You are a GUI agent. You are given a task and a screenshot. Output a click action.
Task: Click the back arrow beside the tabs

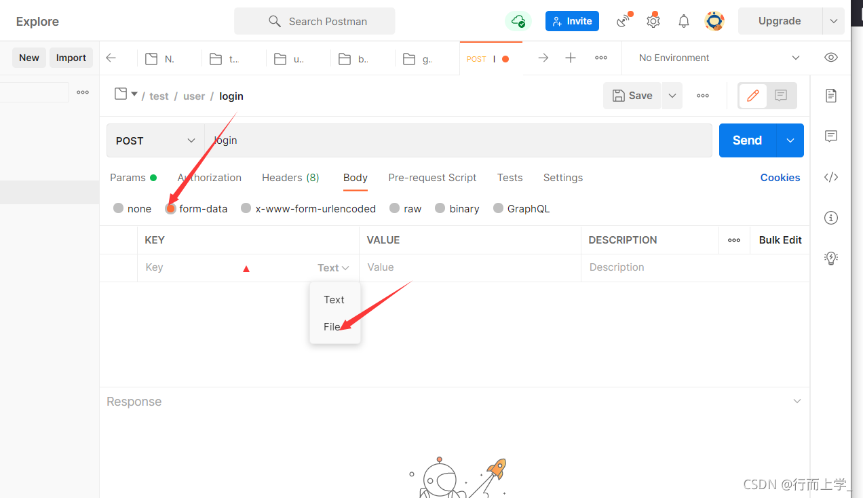tap(111, 58)
